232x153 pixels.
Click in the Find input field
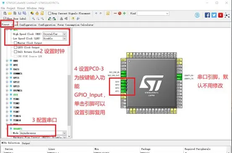[153, 13]
